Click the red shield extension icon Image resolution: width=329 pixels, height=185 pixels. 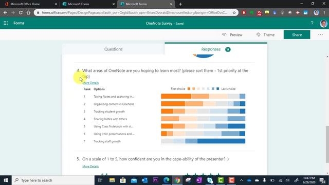[x=244, y=12]
